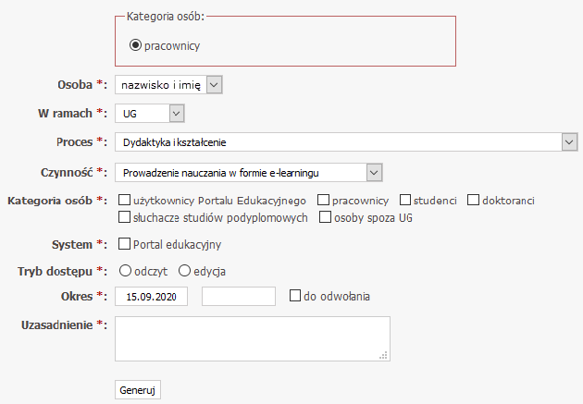This screenshot has width=583, height=404.
Task: Check użytkownicy Portalu Edukacyjnego checkbox
Action: (x=125, y=200)
